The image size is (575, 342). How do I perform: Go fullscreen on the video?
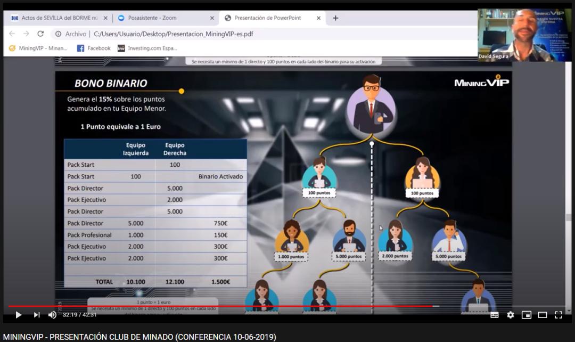[558, 315]
